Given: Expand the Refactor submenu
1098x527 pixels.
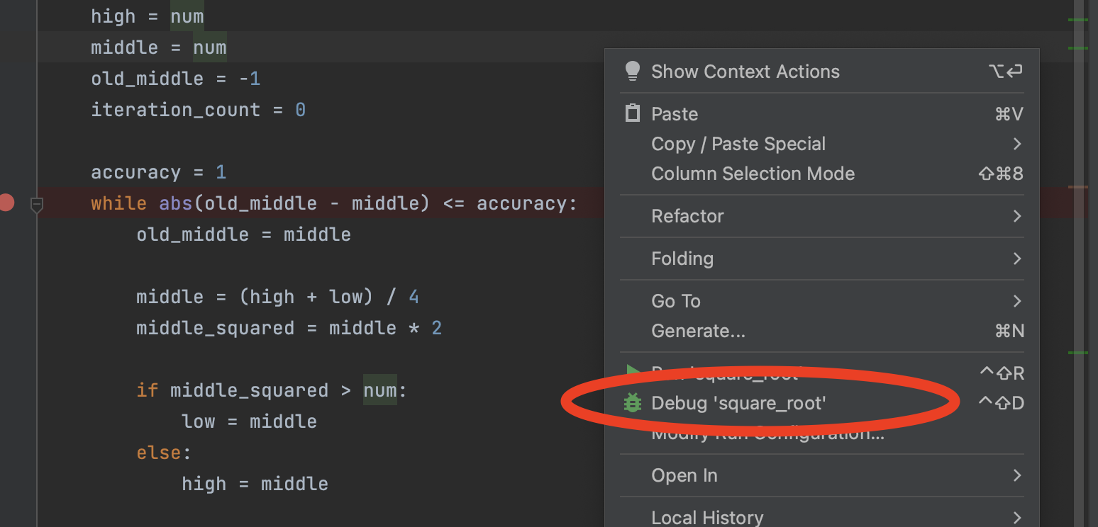Looking at the screenshot, I should coord(687,216).
